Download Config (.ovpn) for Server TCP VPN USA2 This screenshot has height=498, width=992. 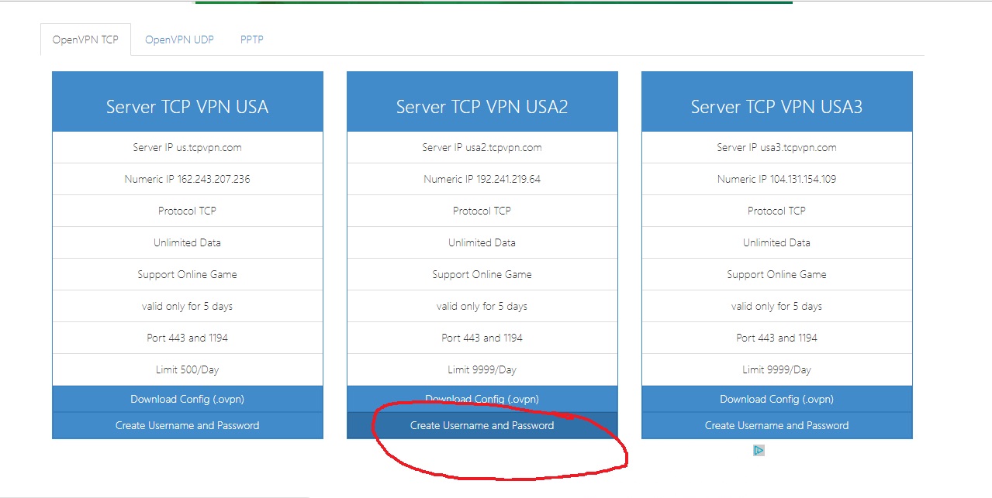click(482, 399)
